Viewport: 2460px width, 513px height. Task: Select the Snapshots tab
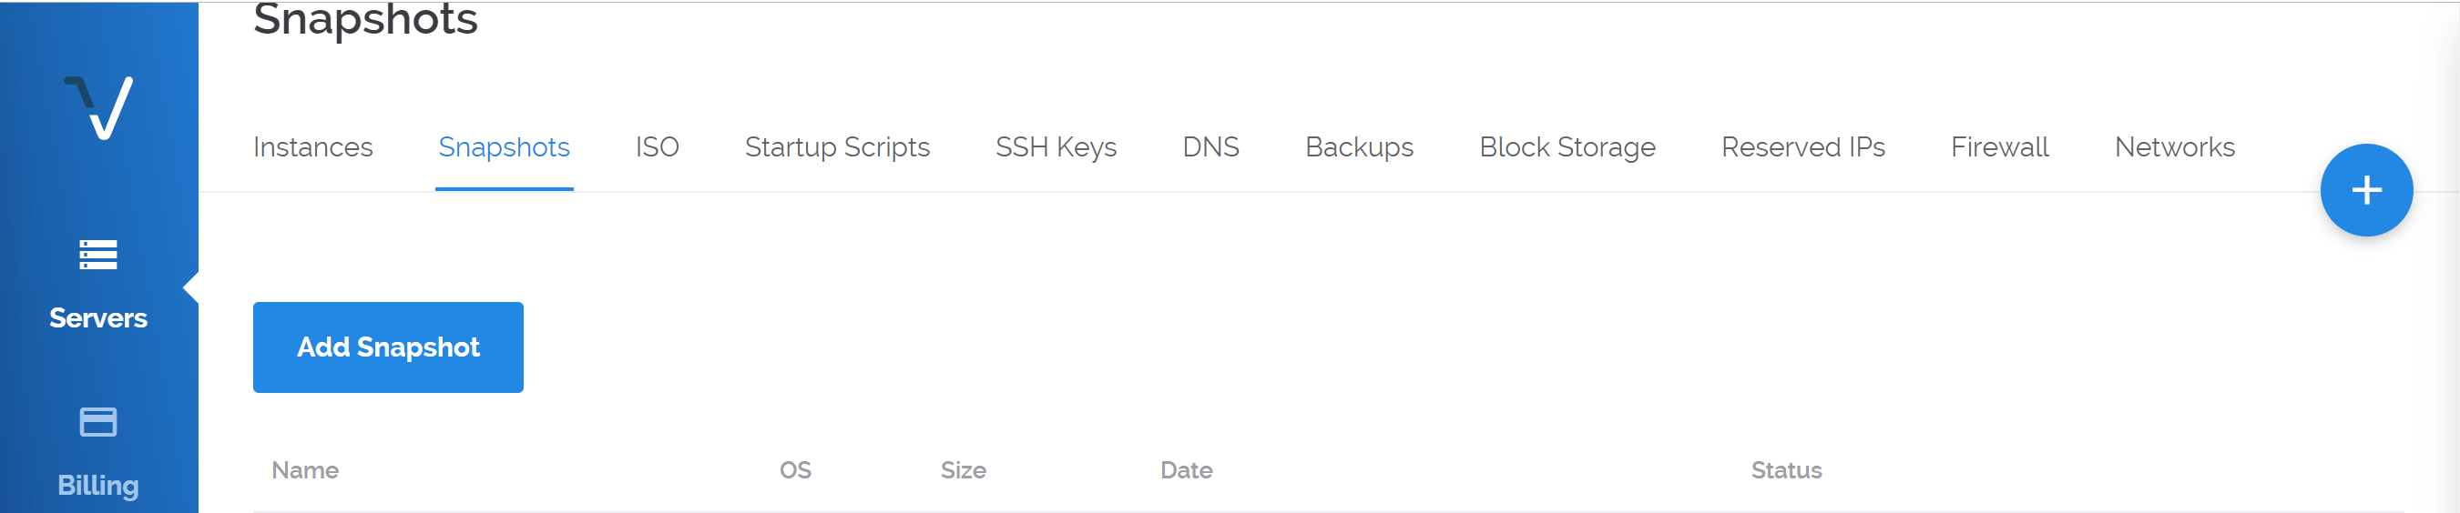pos(505,146)
